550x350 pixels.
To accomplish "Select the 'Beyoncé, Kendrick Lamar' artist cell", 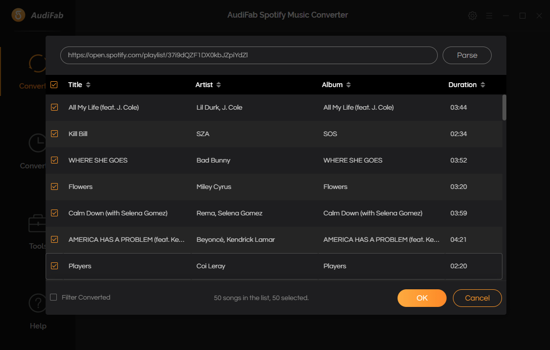I will [235, 240].
